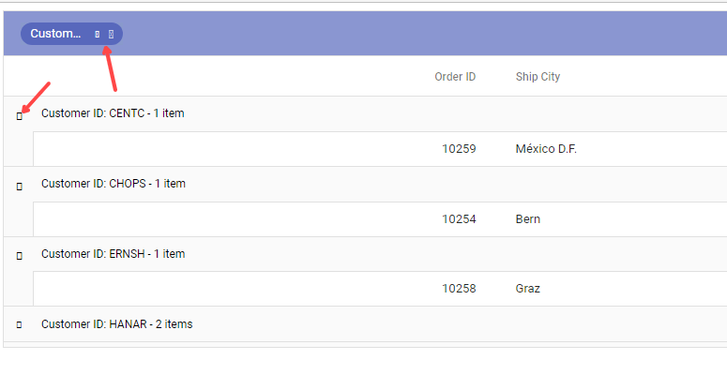Screen dimensions: 727x390
Task: Collapse the ERNSH customer group
Action: (x=20, y=255)
